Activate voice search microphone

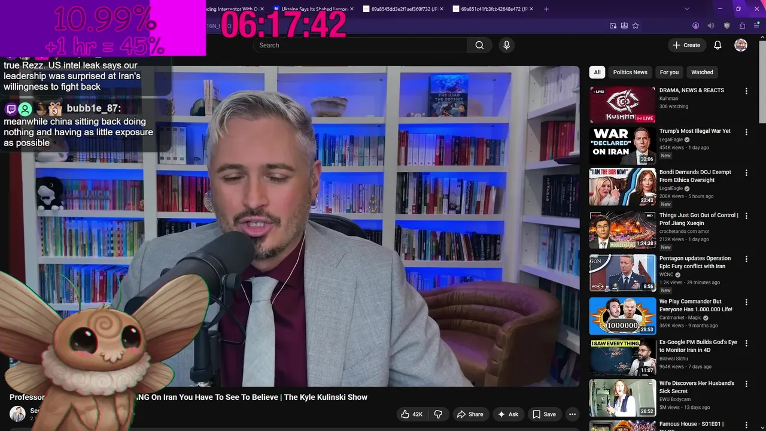[x=506, y=45]
